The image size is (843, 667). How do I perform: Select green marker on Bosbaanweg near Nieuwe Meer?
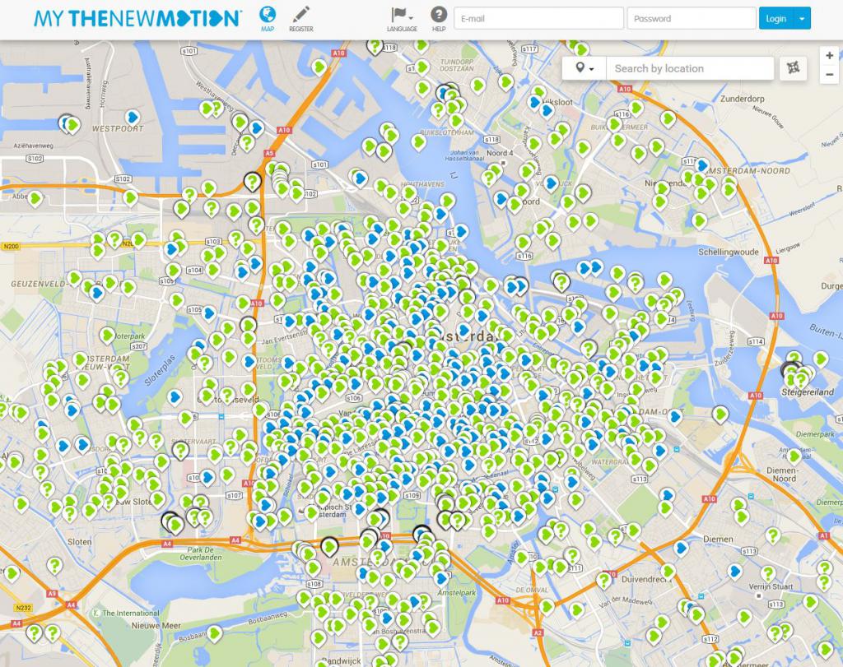tap(214, 633)
